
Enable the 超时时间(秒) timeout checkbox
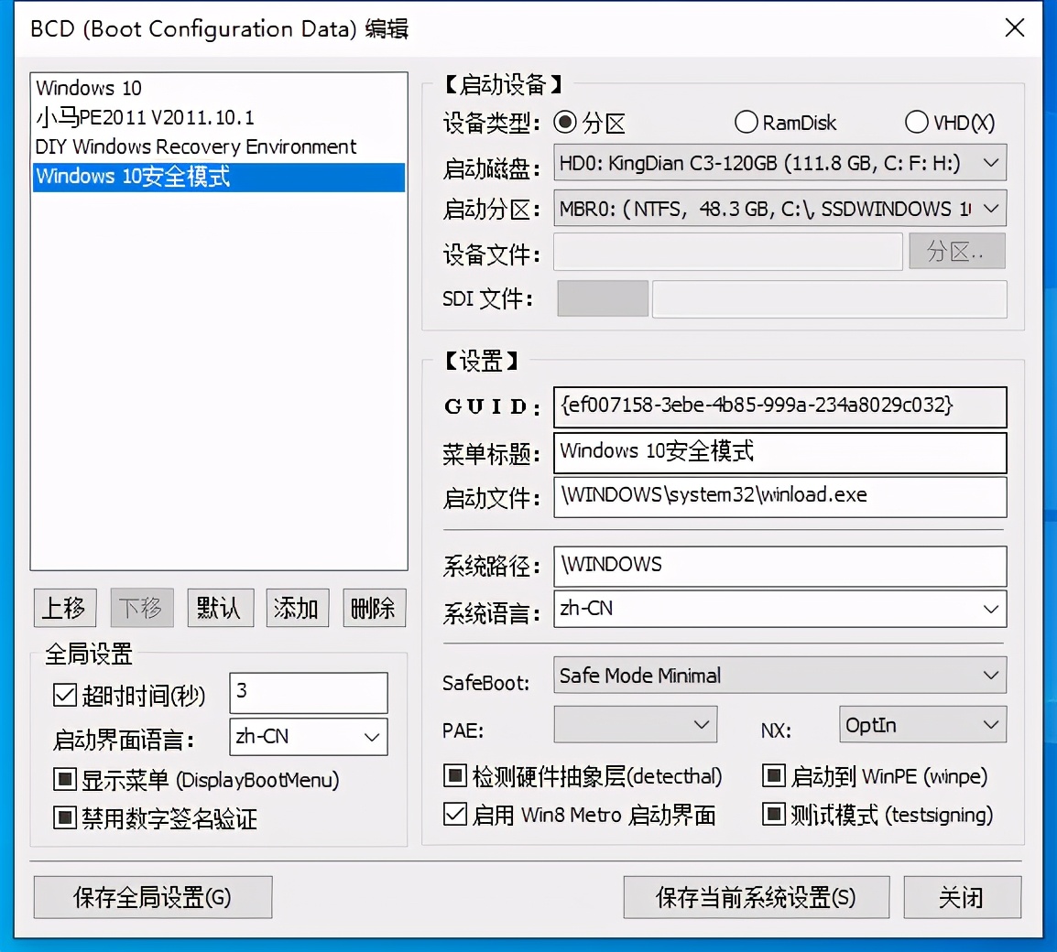[x=64, y=694]
